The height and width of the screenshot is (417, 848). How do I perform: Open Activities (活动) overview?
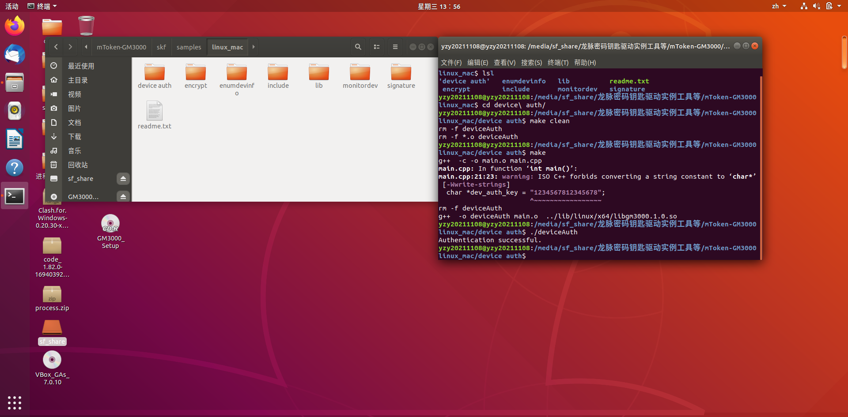click(x=12, y=6)
